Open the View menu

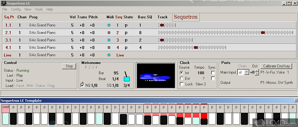pos(28,9)
